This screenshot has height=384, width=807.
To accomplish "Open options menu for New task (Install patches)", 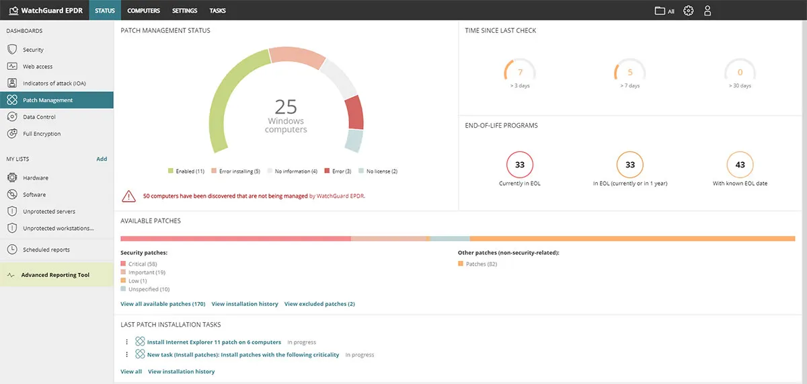I will 126,354.
